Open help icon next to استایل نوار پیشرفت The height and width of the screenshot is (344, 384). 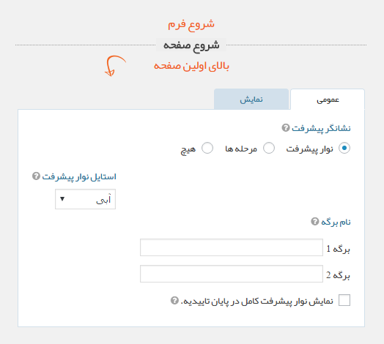[x=36, y=176]
